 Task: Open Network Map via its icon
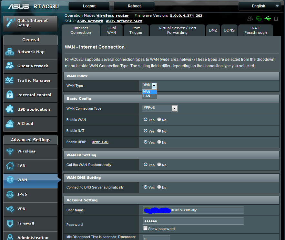point(9,52)
